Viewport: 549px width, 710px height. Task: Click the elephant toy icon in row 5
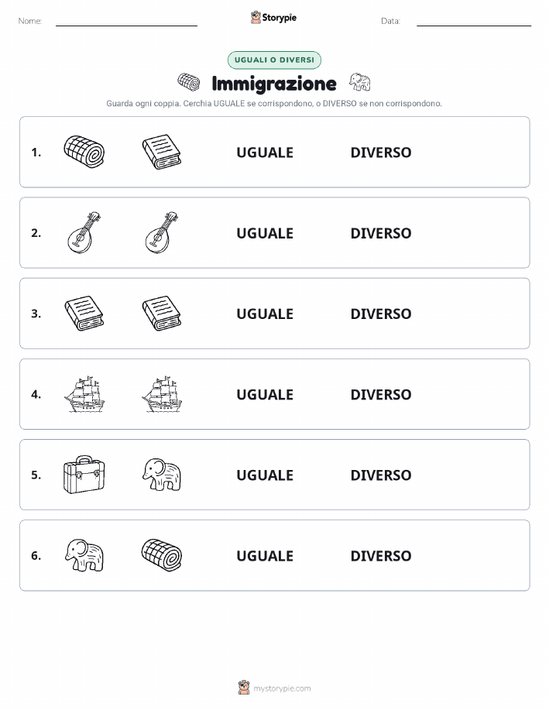pos(162,475)
